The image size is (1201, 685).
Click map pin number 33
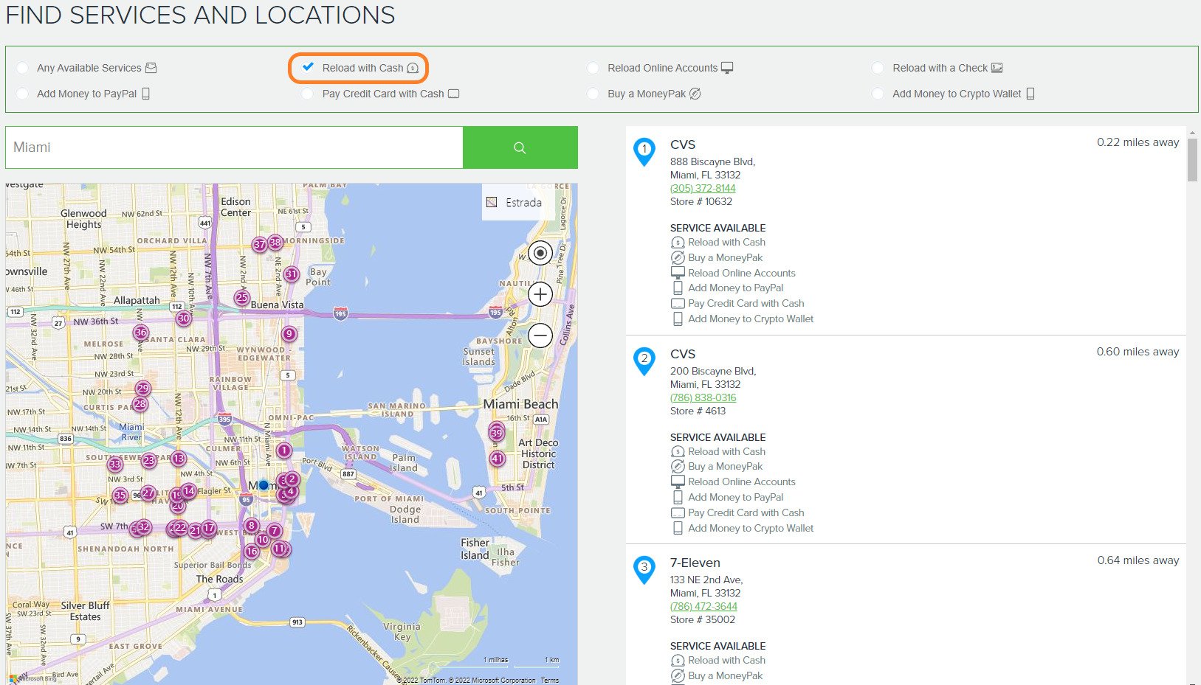(x=114, y=465)
